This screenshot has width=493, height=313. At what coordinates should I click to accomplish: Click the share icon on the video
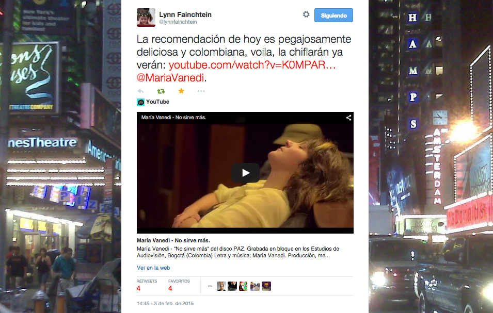point(348,118)
